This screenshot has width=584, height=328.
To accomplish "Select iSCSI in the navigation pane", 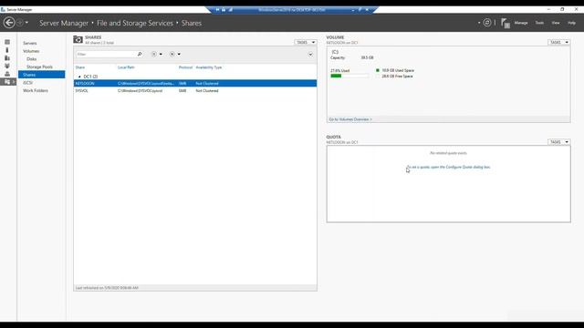I will point(27,83).
